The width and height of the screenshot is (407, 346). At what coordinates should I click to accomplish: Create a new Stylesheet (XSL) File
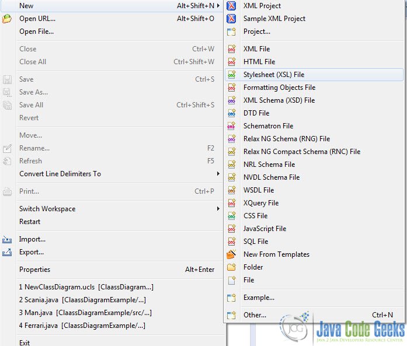(x=314, y=75)
